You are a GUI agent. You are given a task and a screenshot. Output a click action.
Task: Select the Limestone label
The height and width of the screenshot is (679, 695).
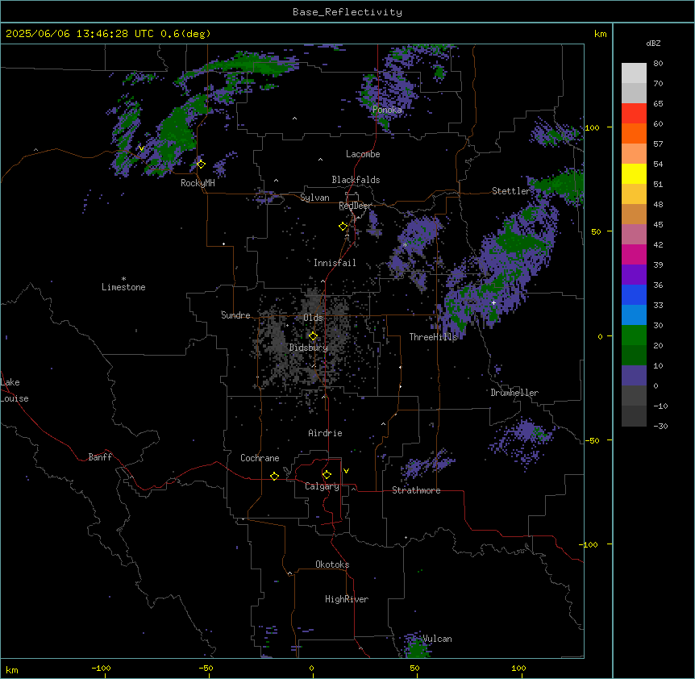pos(123,287)
